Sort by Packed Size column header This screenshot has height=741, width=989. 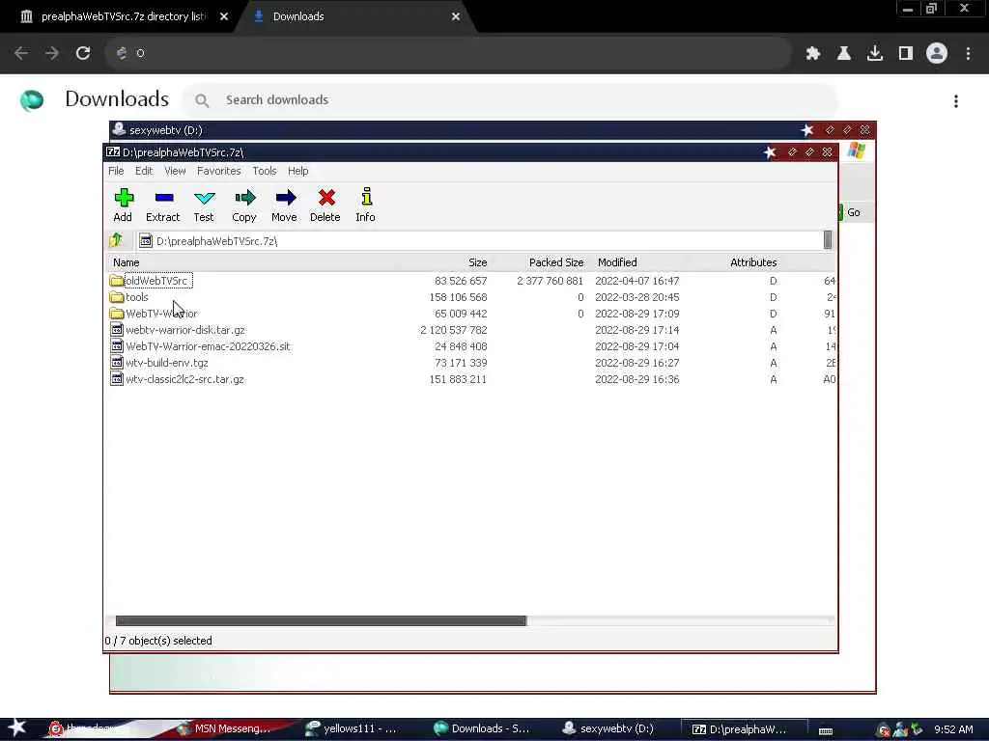(555, 262)
